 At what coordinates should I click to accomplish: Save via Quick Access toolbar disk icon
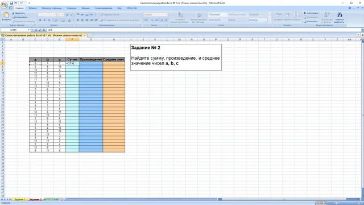11,3
